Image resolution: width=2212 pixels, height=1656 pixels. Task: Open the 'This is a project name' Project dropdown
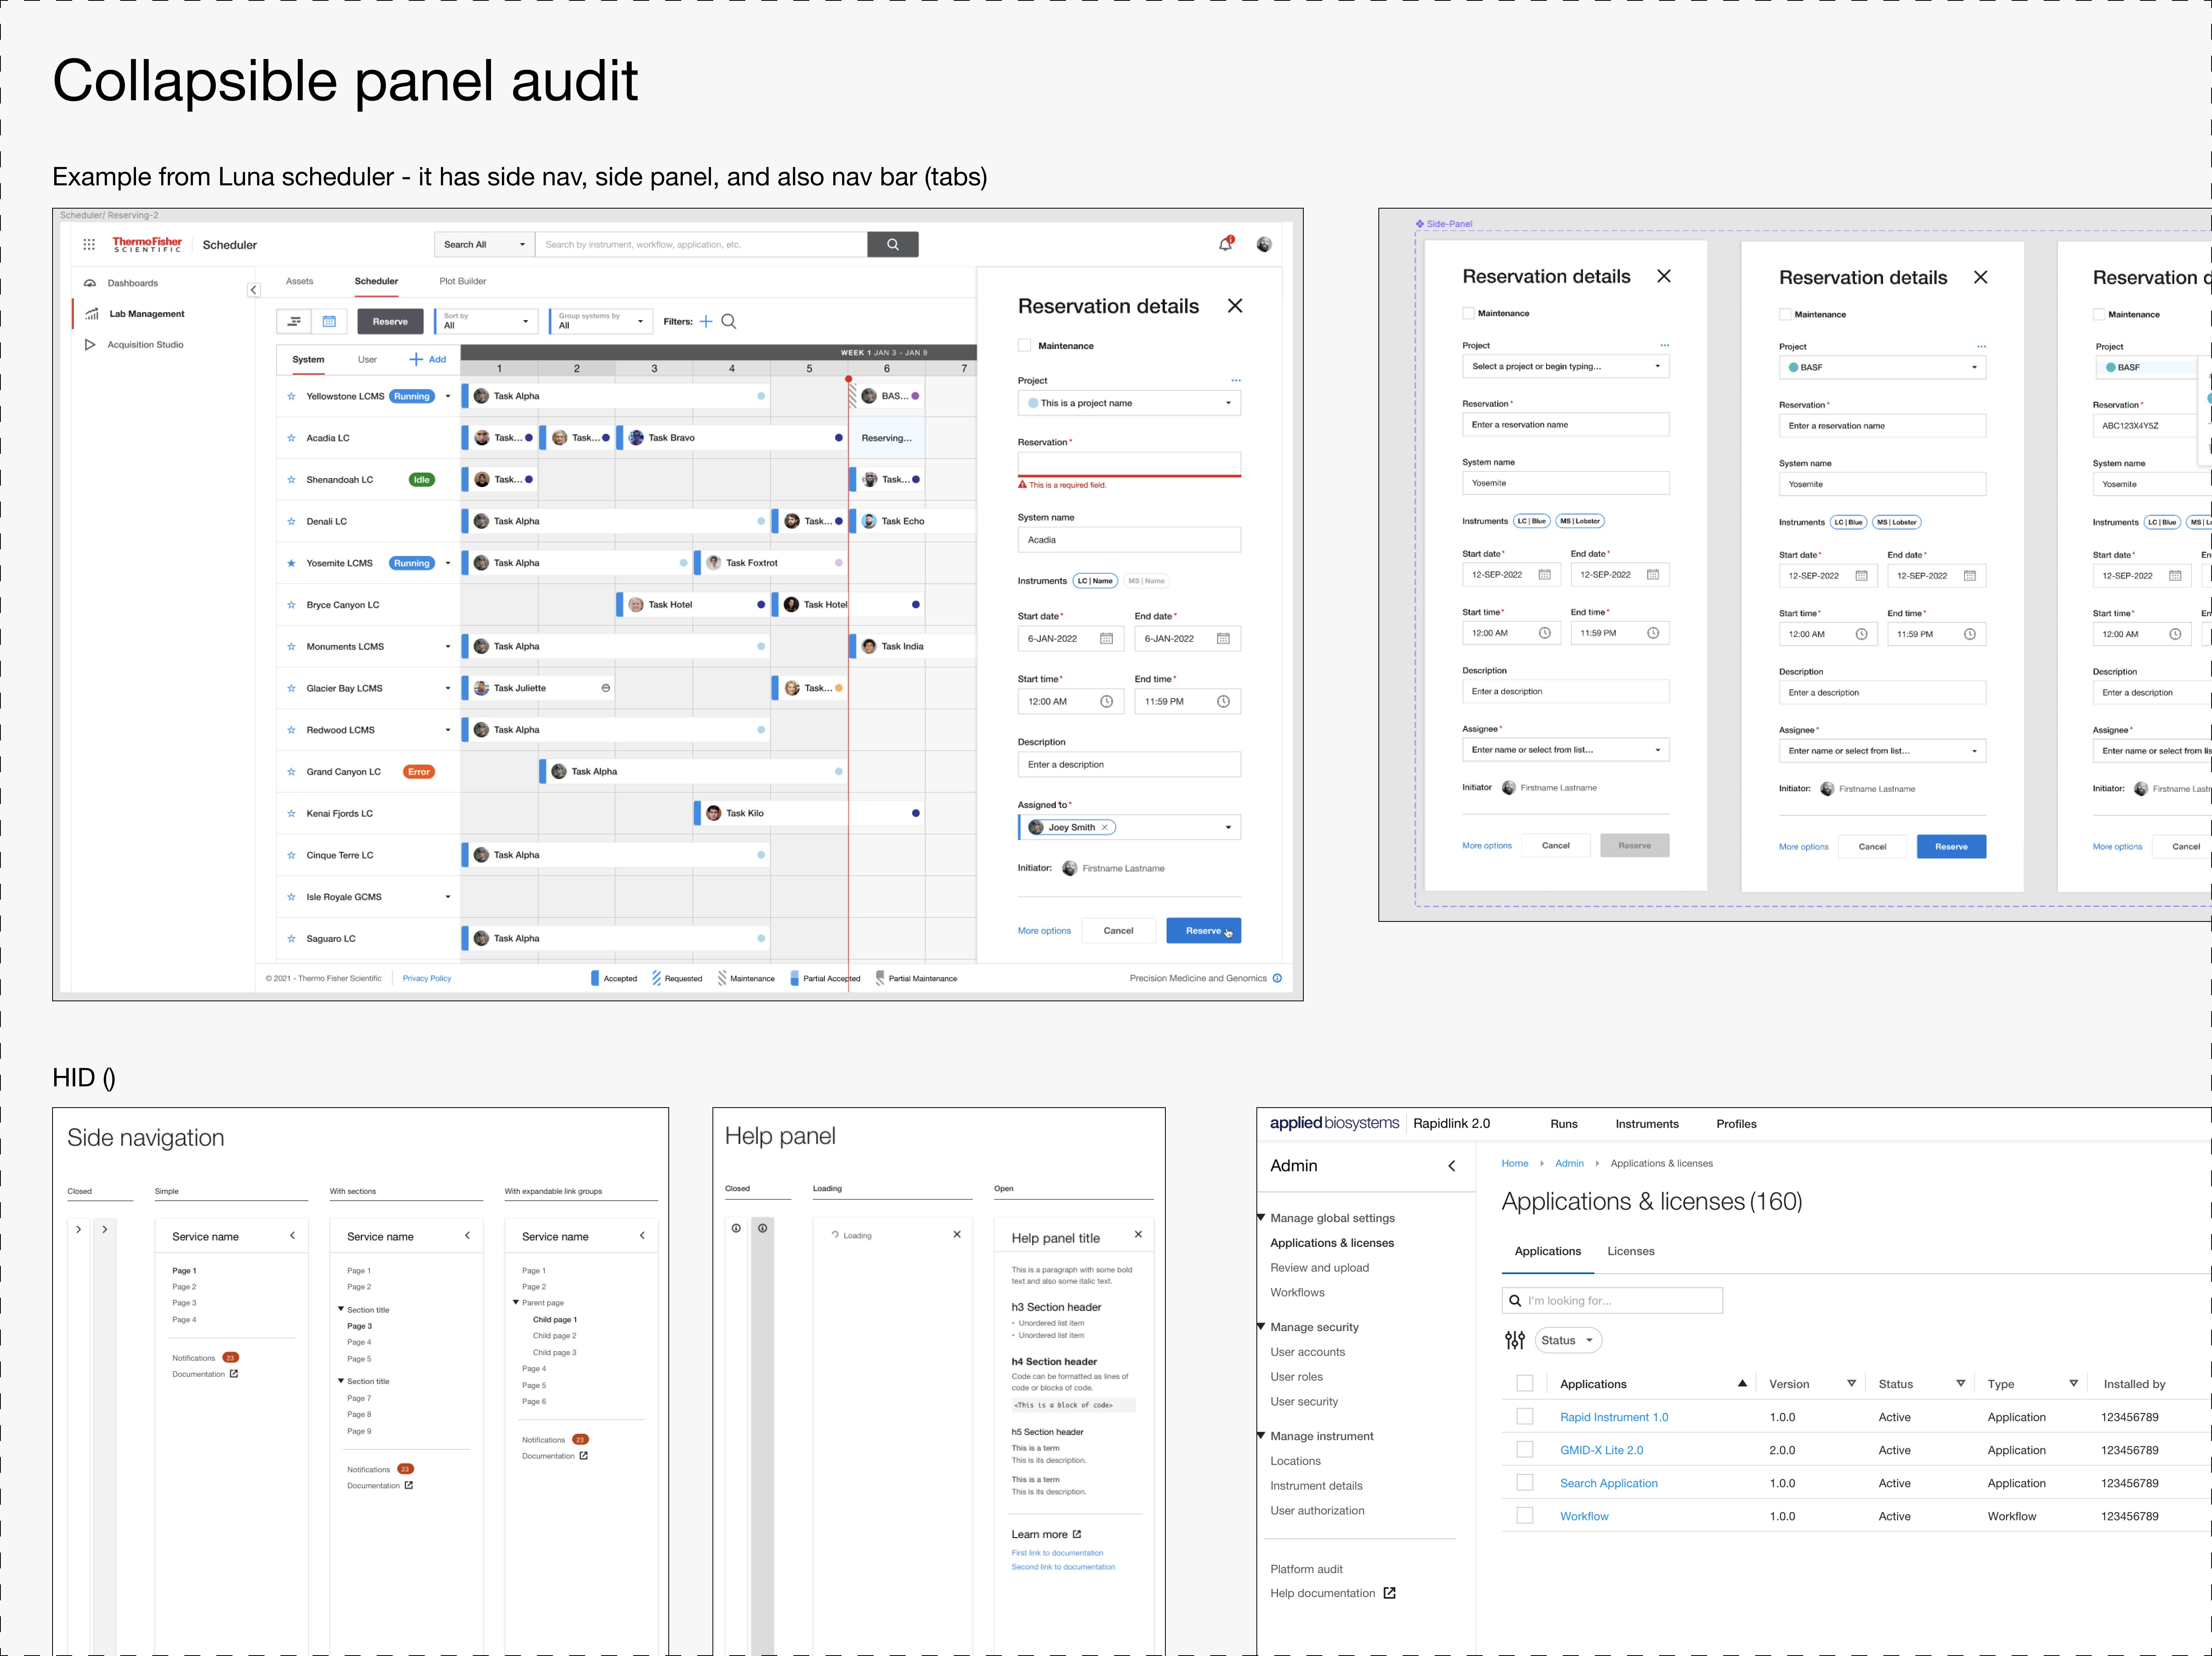(1129, 403)
